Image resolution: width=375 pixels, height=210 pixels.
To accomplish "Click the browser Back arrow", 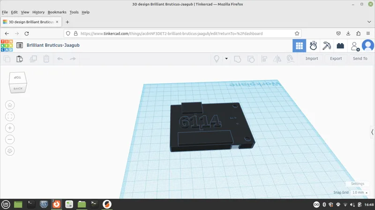I will pos(7,34).
